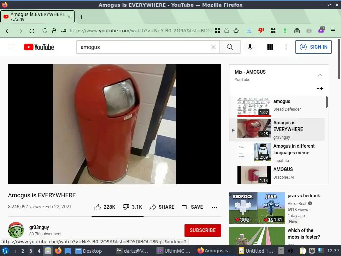Open the system start menu icon
The height and width of the screenshot is (256, 341).
[5, 251]
